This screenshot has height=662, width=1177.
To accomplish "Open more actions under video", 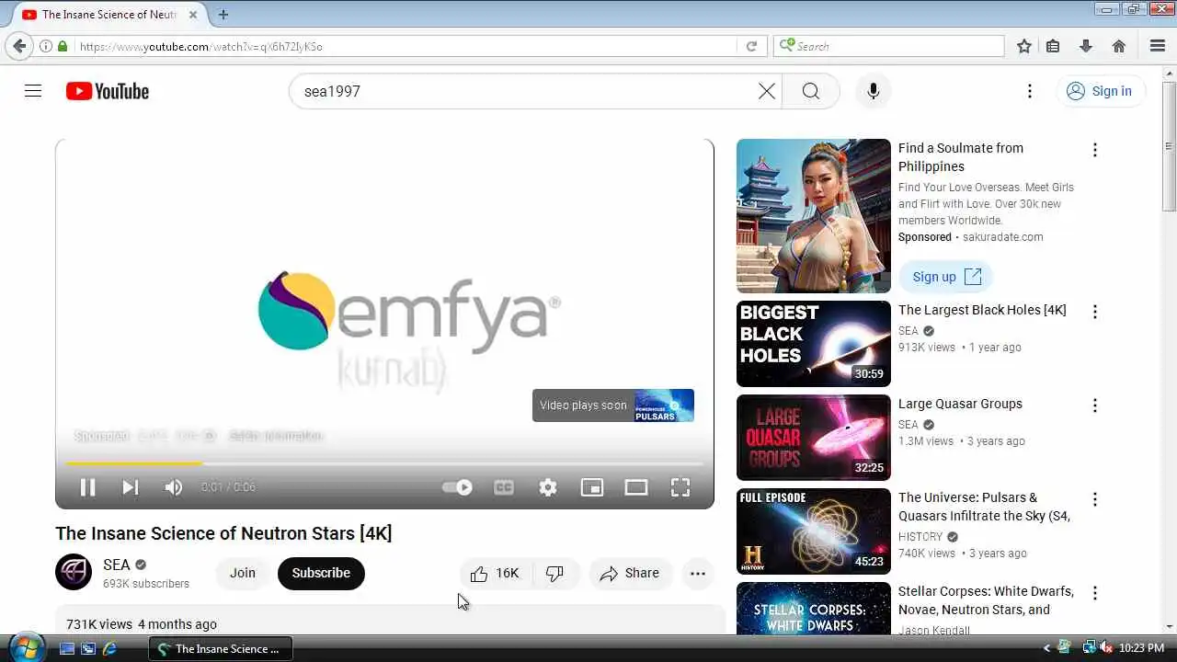I will (698, 574).
